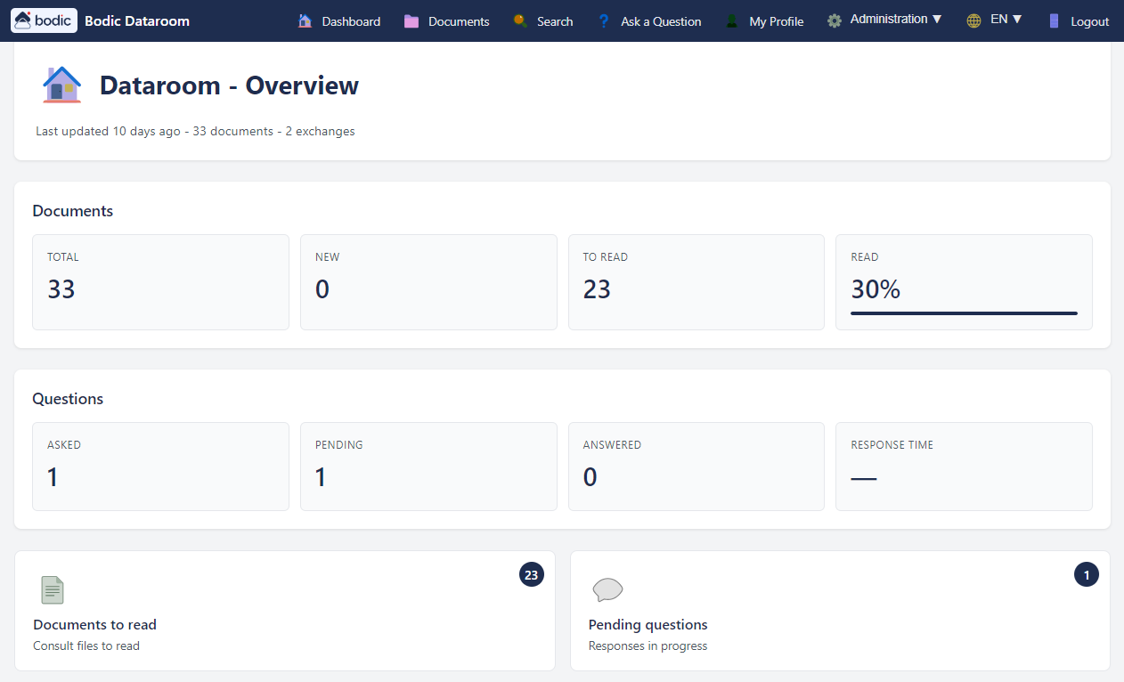Screen dimensions: 1124x682
Task: Open the Pending questions card
Action: (839, 611)
